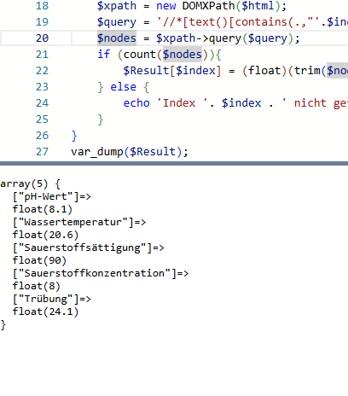Screen dimensions: 348x396
Task: Click highlighted $nodes variable on line 20
Action: pos(117,38)
